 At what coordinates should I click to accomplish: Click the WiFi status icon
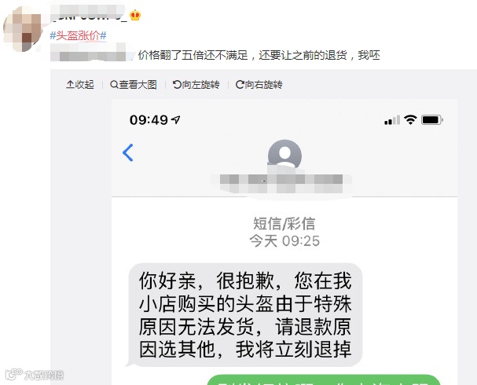410,119
